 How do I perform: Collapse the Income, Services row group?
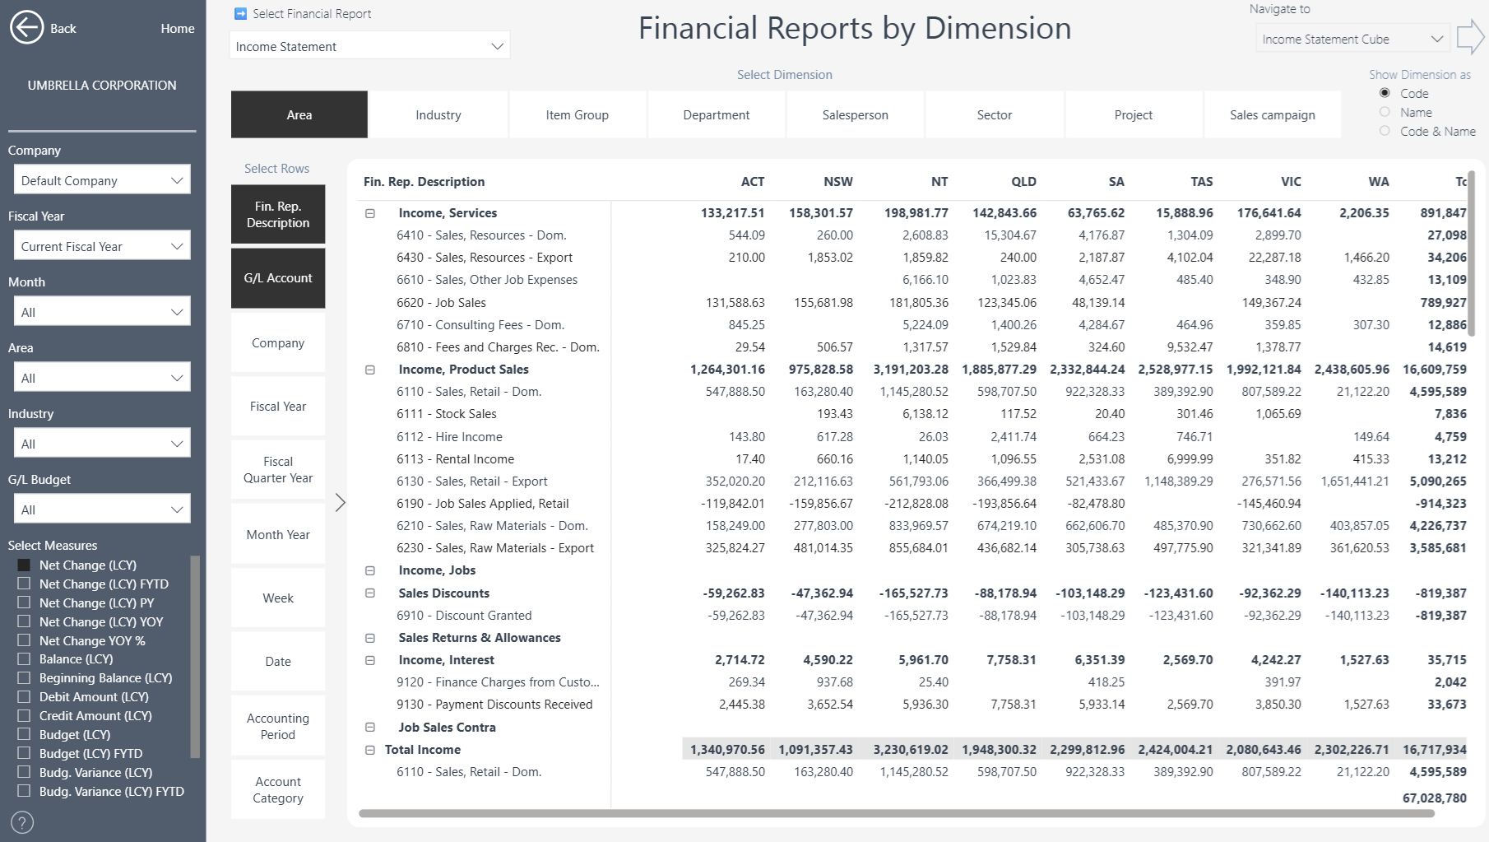[370, 213]
